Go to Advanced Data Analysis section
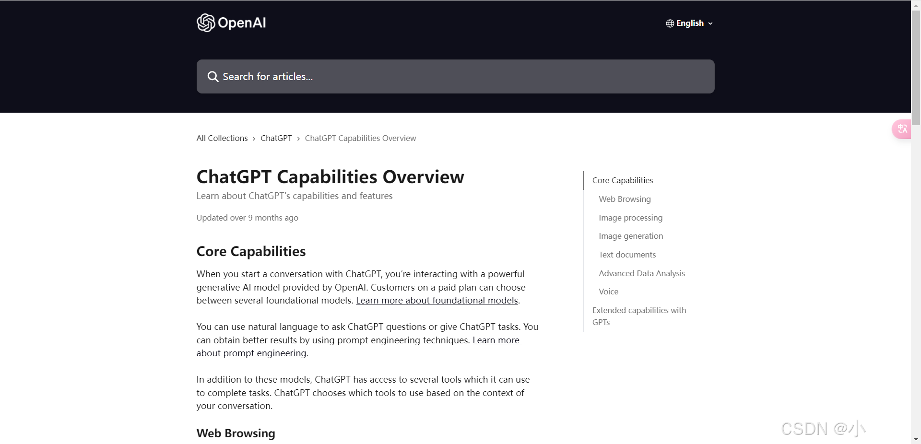This screenshot has height=444, width=921. tap(642, 273)
